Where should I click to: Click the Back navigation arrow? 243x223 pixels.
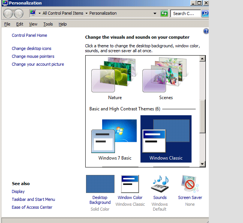(8, 14)
